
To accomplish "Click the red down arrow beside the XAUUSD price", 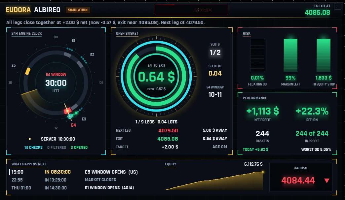I will [327, 181].
